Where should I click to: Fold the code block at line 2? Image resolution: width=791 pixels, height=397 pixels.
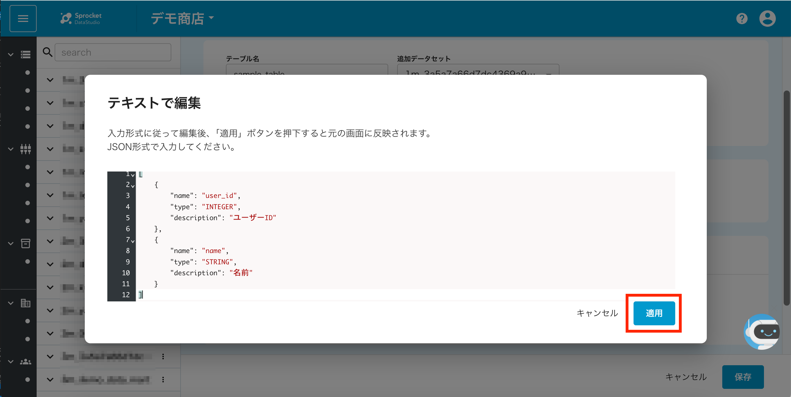click(133, 186)
